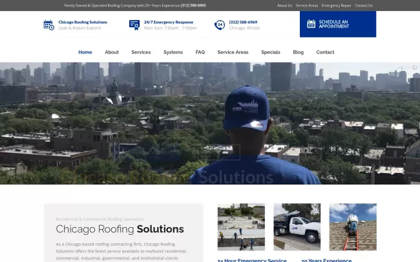The width and height of the screenshot is (420, 262).
Task: Open the roofer on ladder thumbnail
Action: tap(353, 227)
